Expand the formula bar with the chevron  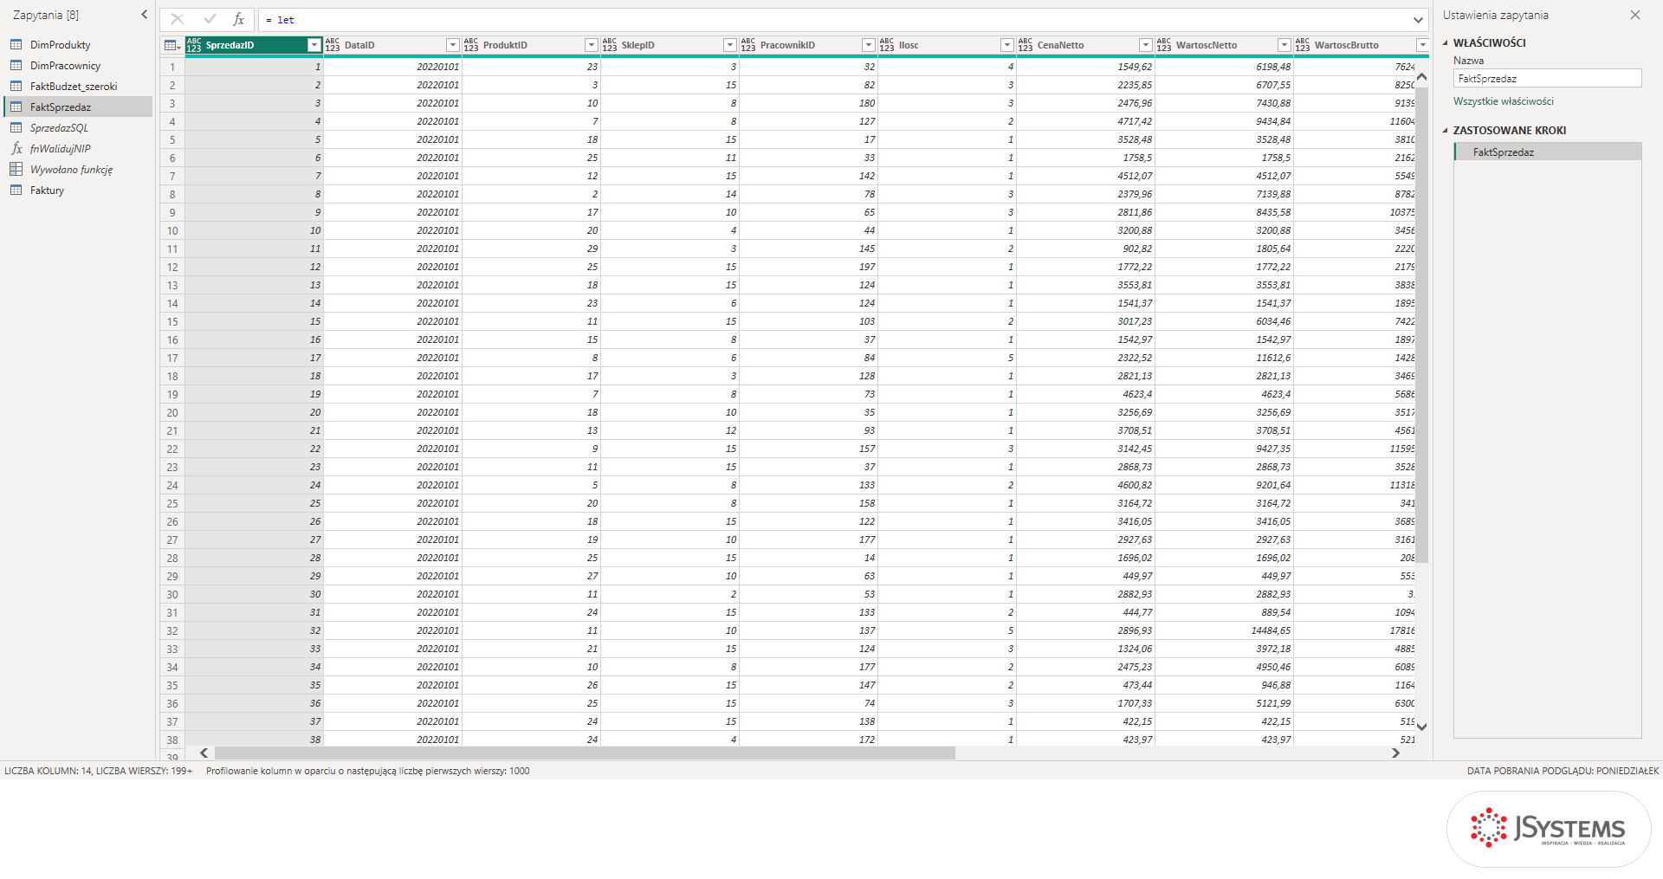(1418, 20)
